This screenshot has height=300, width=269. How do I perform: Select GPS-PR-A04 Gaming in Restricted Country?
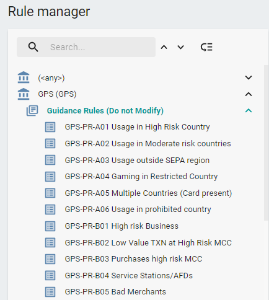coord(141,177)
